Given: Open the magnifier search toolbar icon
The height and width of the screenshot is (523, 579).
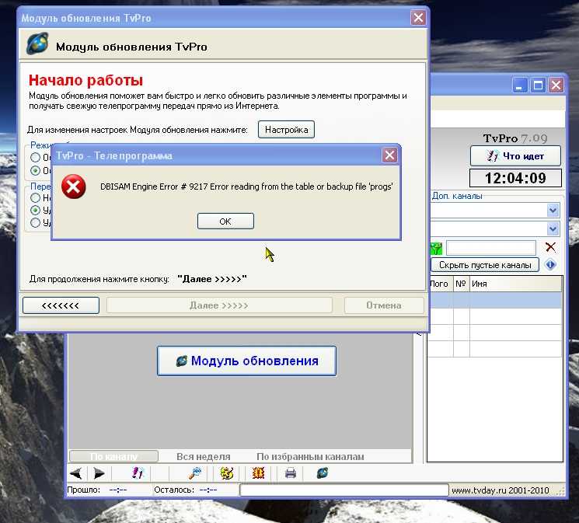Looking at the screenshot, I should [x=195, y=473].
